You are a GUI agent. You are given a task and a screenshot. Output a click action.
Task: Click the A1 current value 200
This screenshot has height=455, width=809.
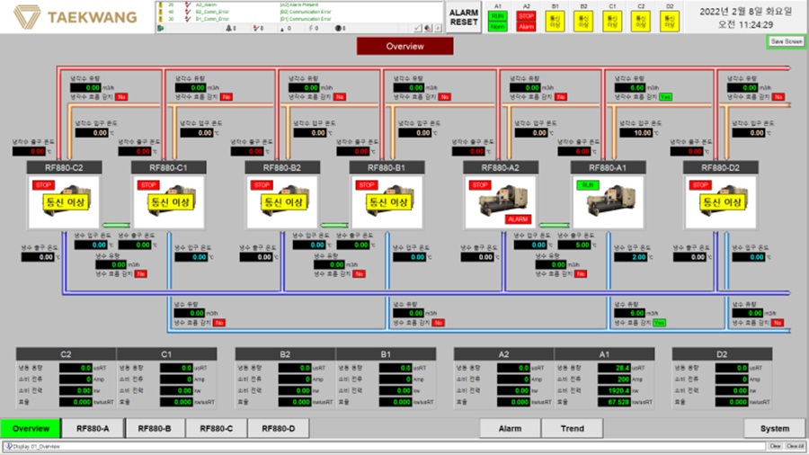coord(614,379)
